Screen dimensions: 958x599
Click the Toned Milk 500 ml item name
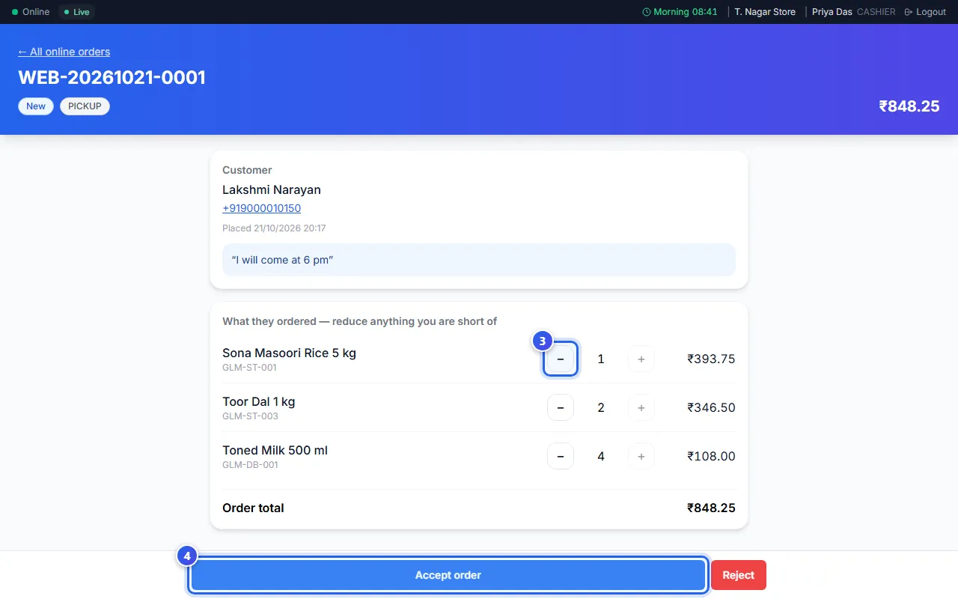[275, 451]
